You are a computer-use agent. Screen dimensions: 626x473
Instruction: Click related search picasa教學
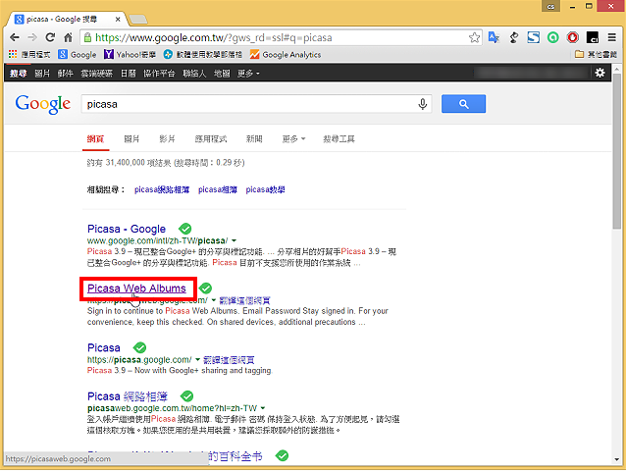click(x=265, y=189)
